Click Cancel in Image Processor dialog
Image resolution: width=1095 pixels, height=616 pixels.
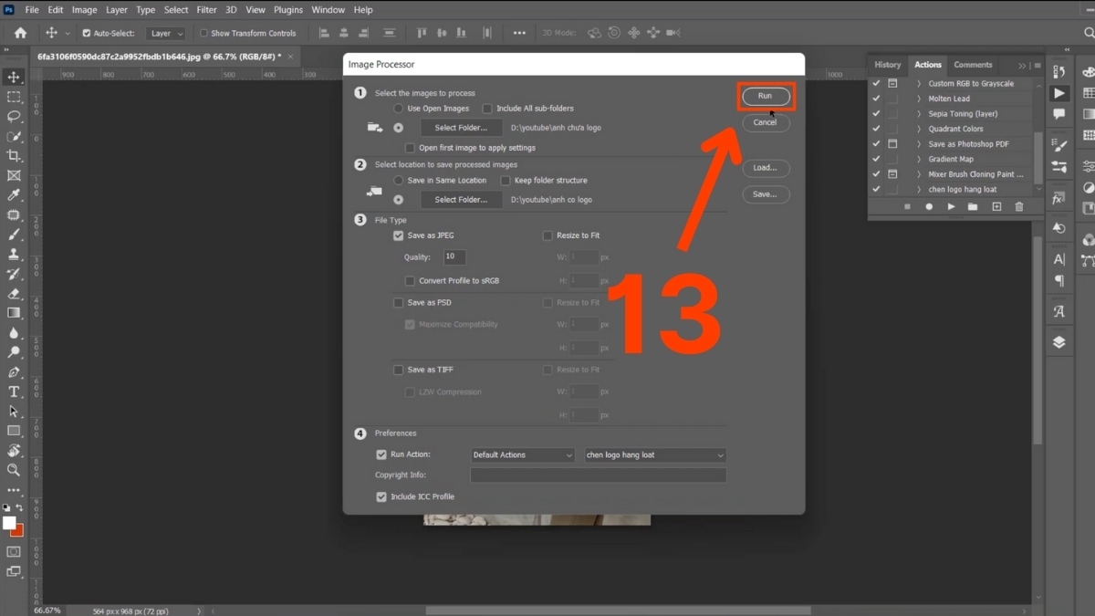point(766,122)
